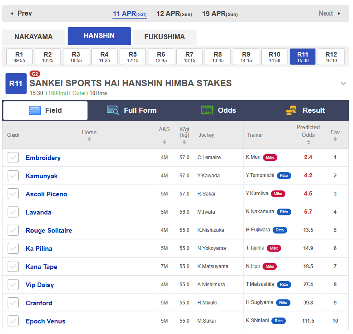Viewport: 353px width, 334px height.
Task: Open the Embroidery horse link
Action: click(x=43, y=158)
